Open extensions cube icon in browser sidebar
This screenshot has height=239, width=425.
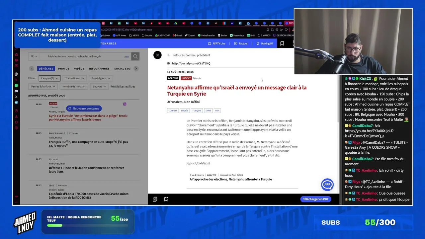(x=16, y=122)
